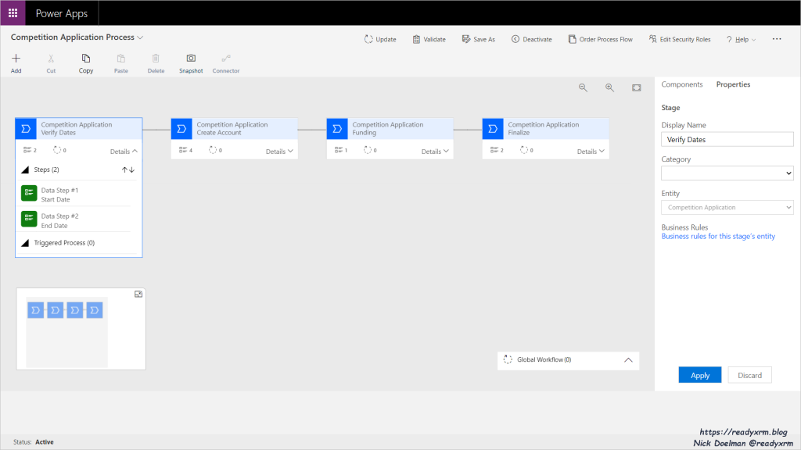801x450 pixels.
Task: Open the Help menu
Action: coord(741,39)
